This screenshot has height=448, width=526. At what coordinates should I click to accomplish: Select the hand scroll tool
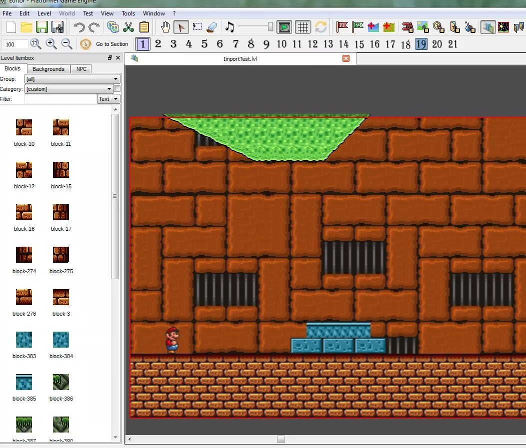(165, 27)
